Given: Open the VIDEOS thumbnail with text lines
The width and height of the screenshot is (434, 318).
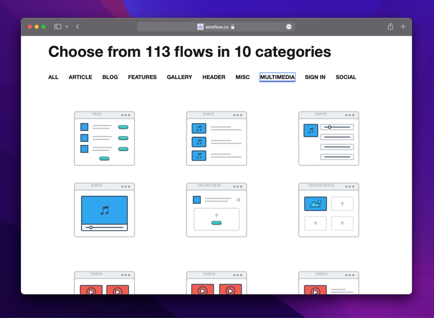Looking at the screenshot, I should (328, 283).
